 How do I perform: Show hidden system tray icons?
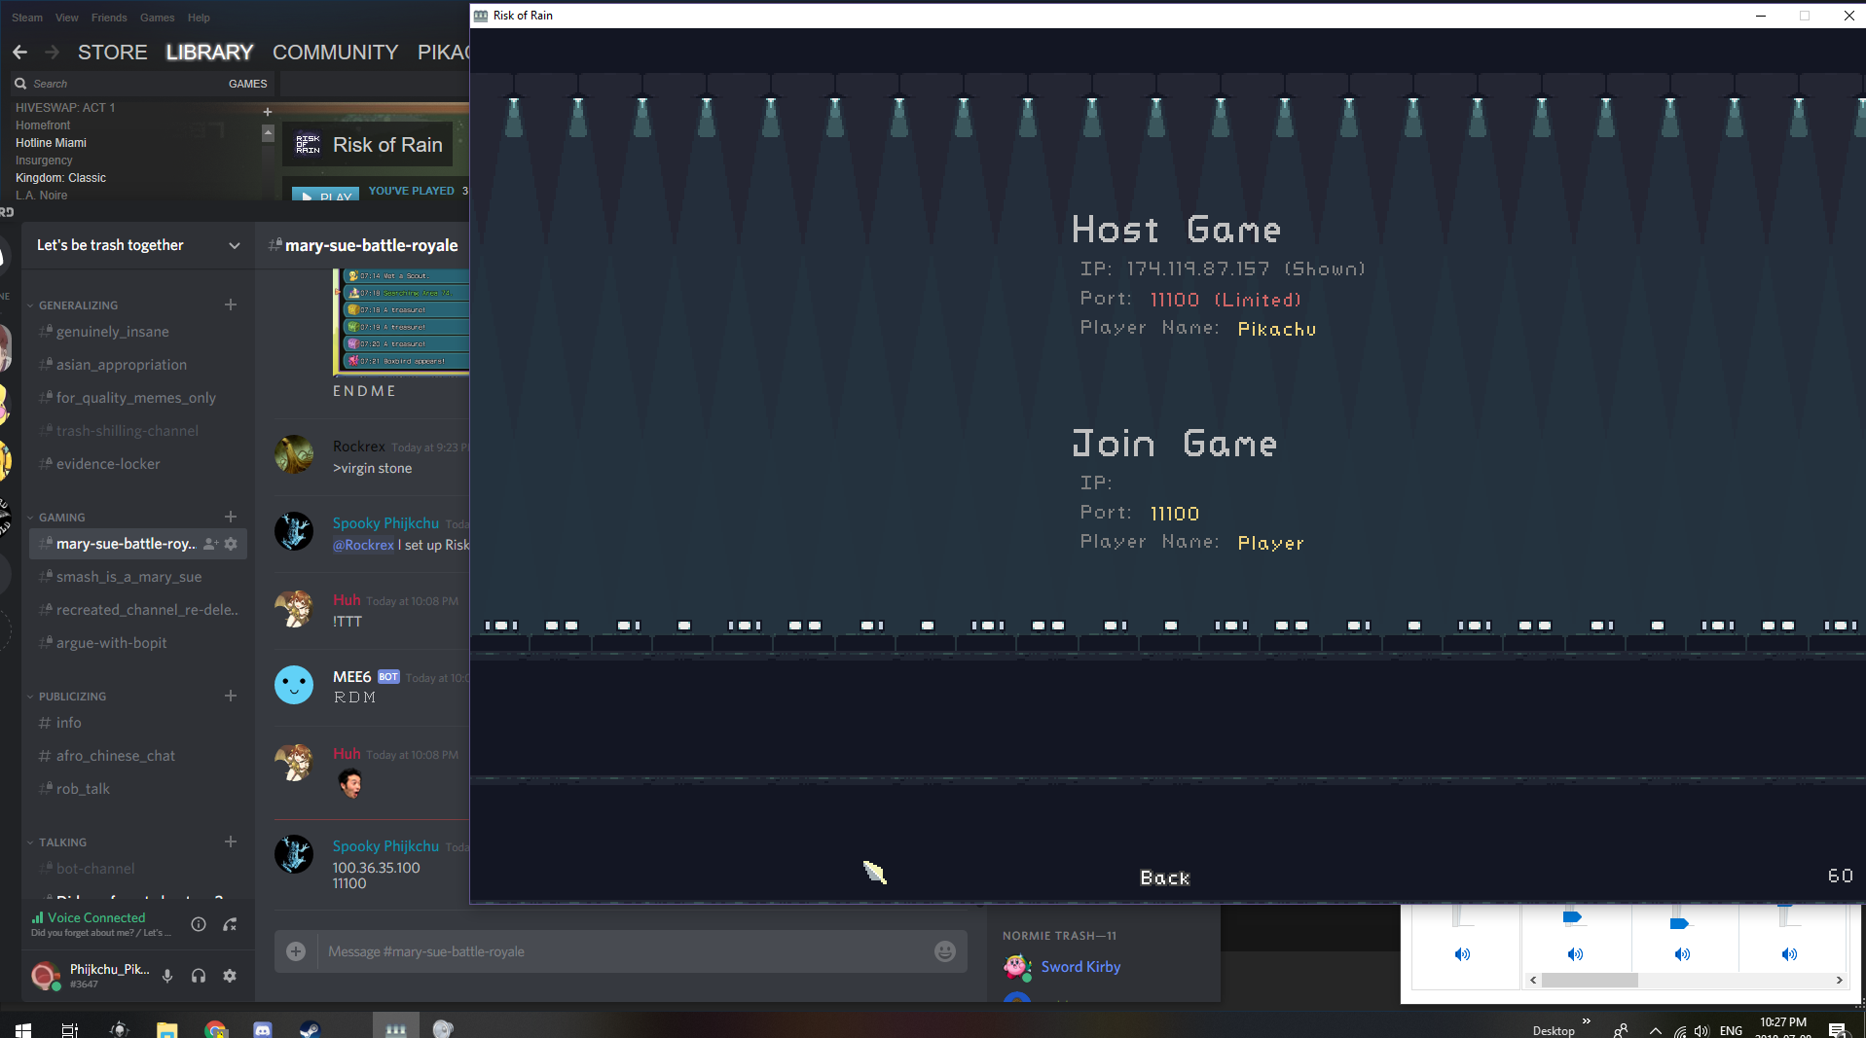(1656, 1030)
